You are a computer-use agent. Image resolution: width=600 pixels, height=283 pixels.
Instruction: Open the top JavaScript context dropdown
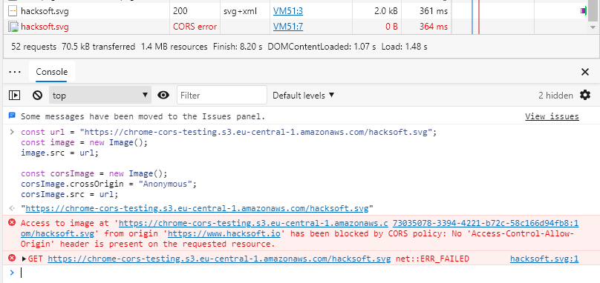100,95
